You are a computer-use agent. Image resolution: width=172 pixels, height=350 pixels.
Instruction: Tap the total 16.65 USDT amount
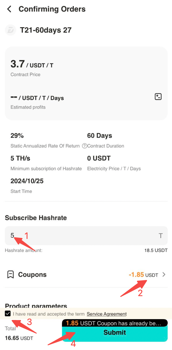[x=19, y=338]
